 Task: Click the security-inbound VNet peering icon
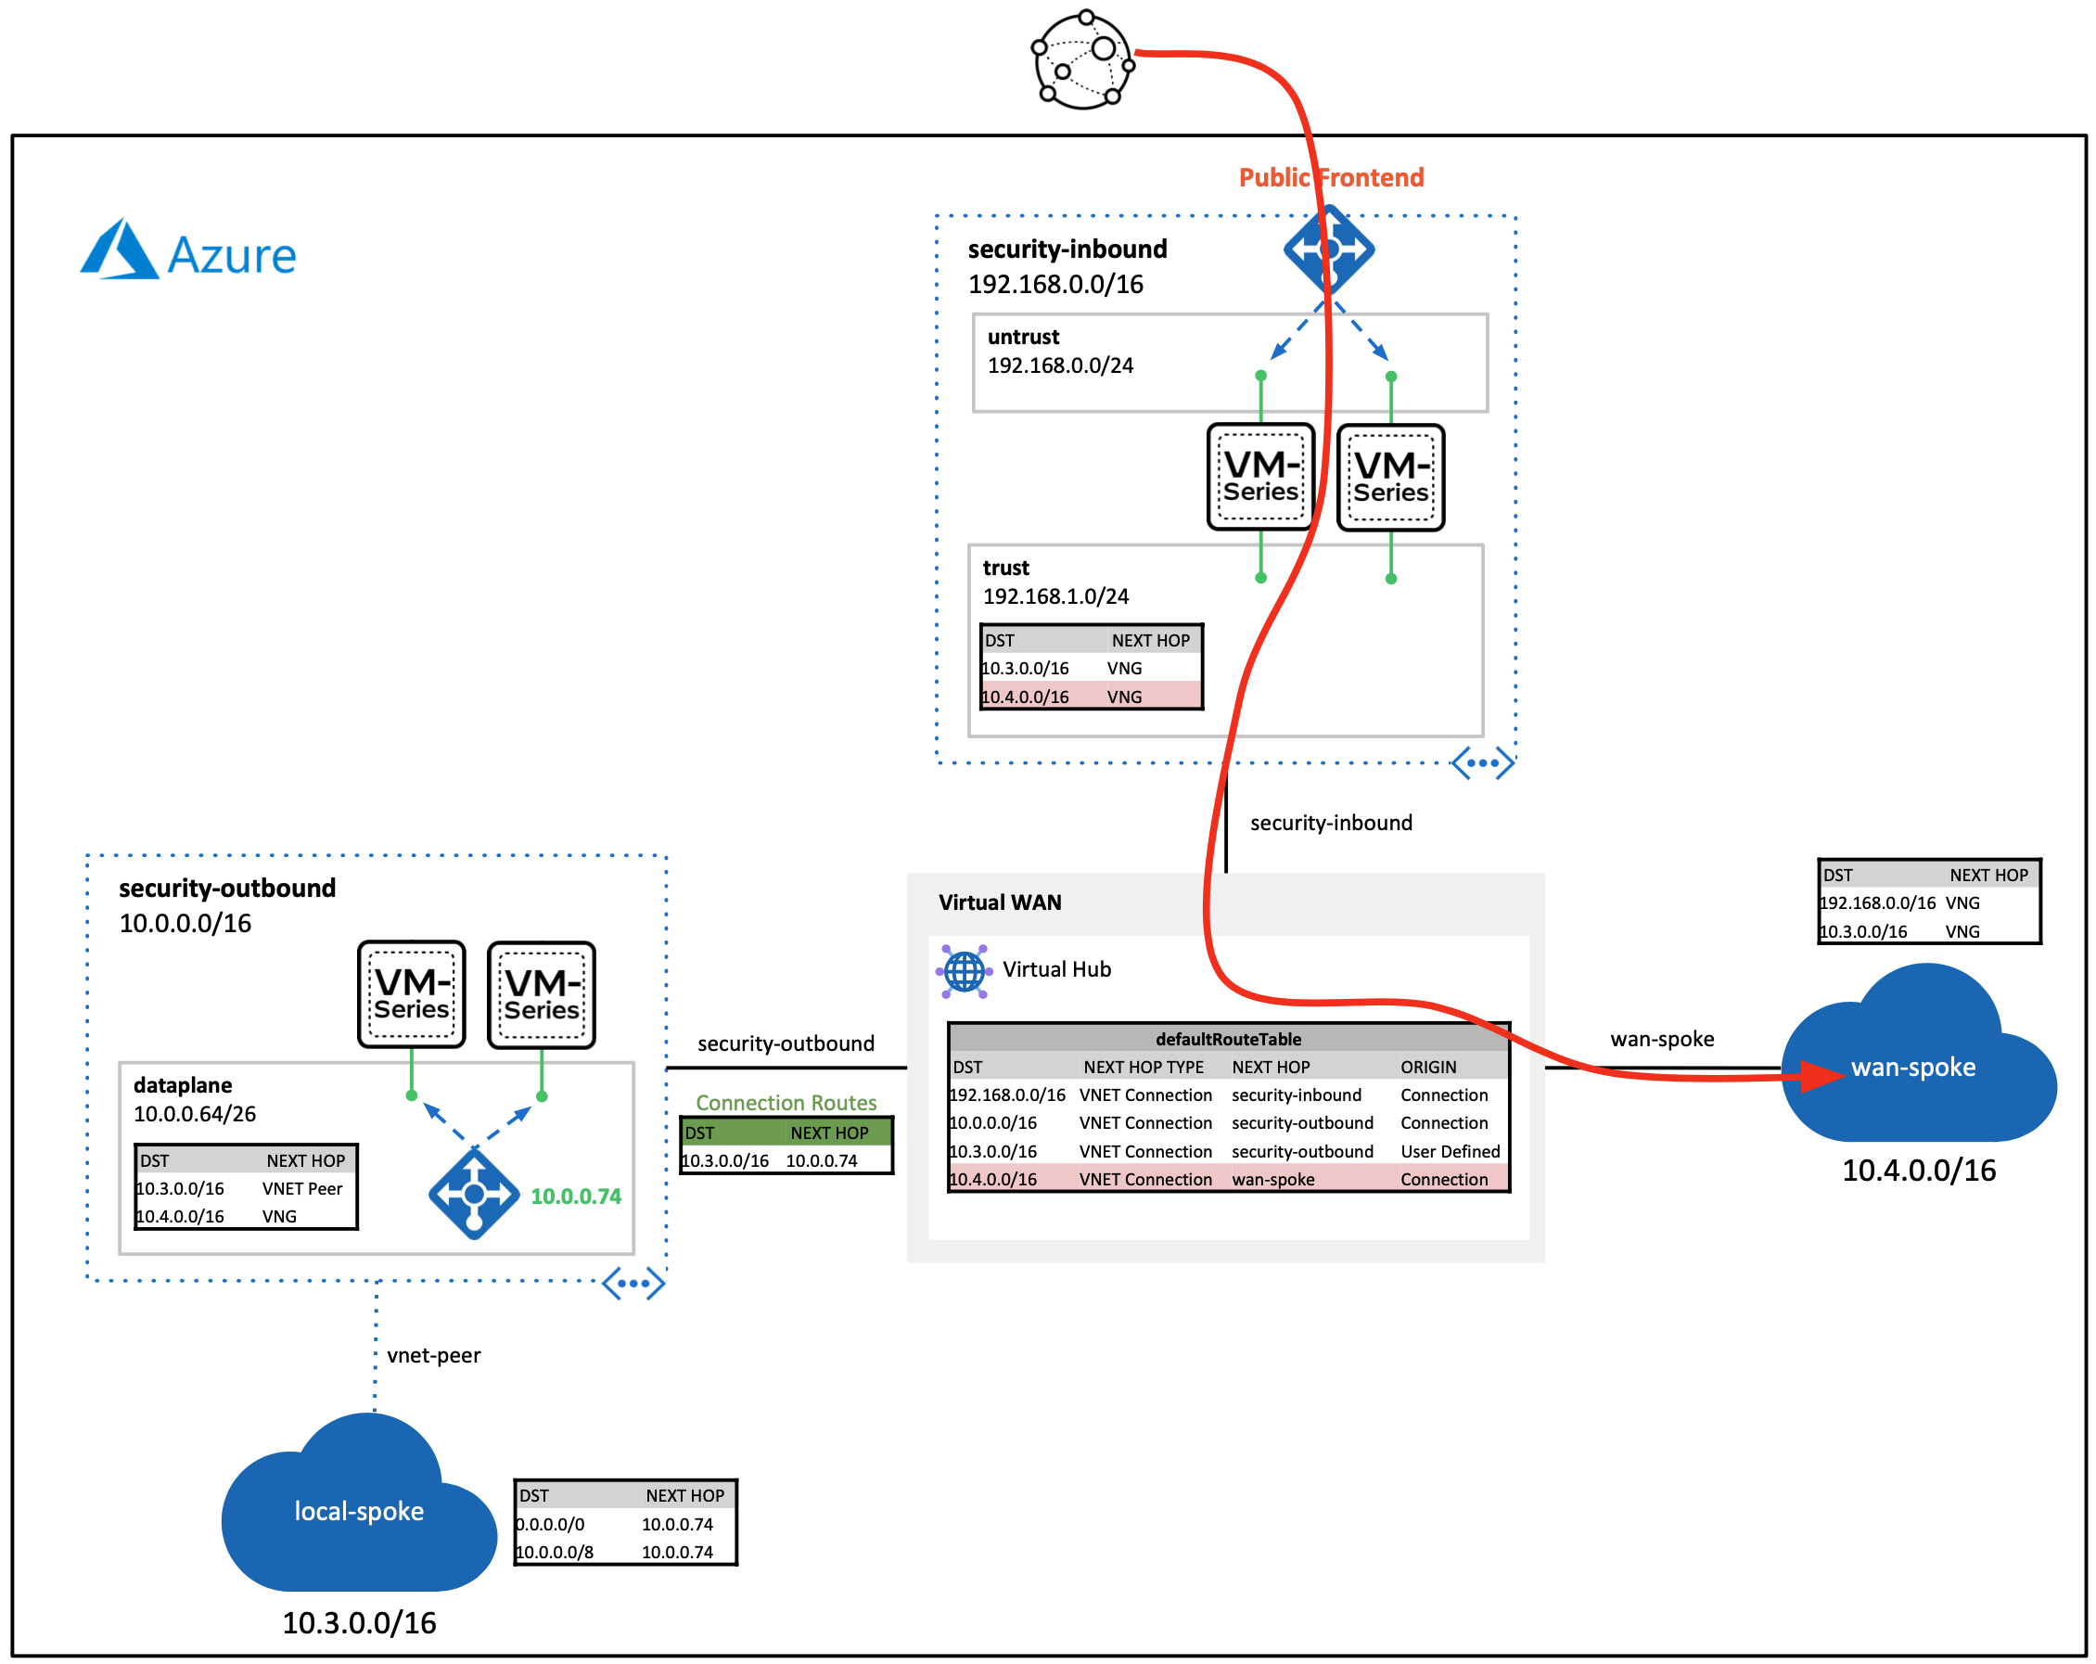pos(1482,763)
